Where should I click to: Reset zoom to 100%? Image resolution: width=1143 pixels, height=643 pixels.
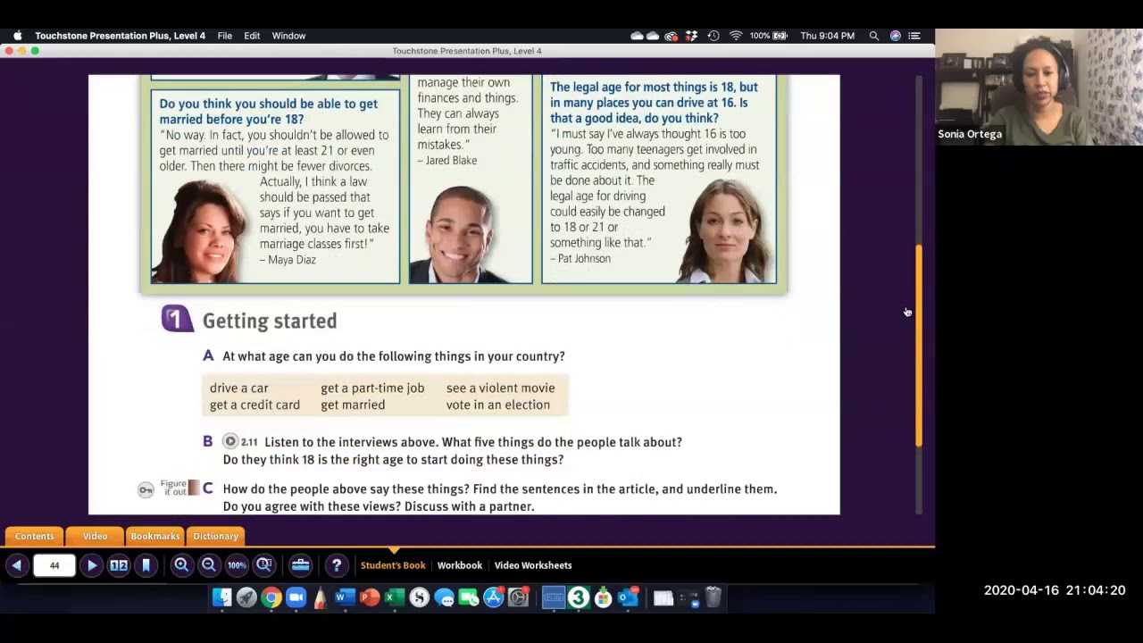click(x=237, y=565)
